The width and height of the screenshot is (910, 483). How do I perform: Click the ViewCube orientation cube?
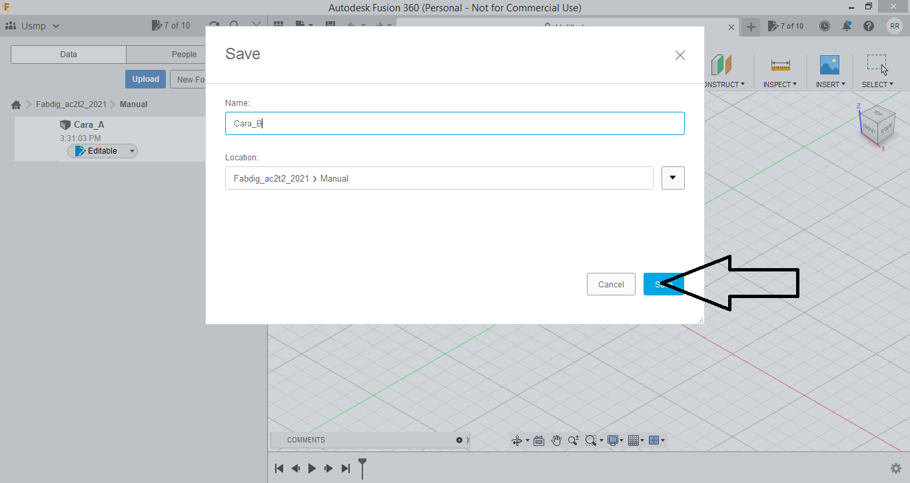[877, 124]
